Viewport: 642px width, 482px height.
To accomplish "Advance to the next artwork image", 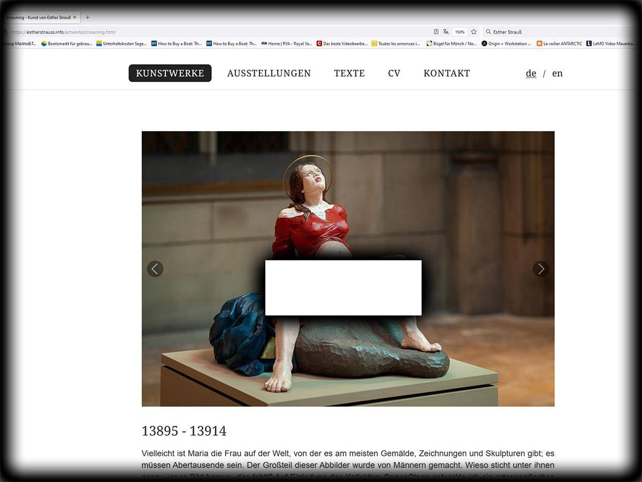I will [540, 269].
